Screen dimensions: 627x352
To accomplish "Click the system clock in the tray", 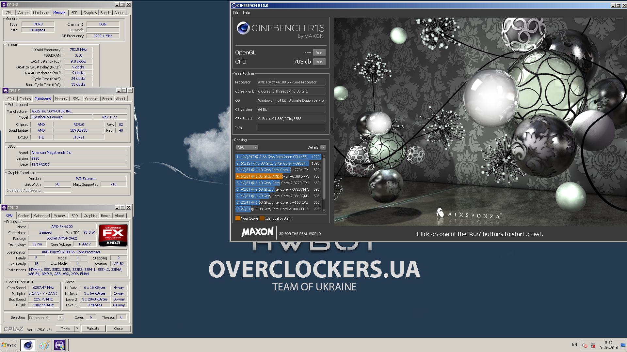I will [x=609, y=345].
